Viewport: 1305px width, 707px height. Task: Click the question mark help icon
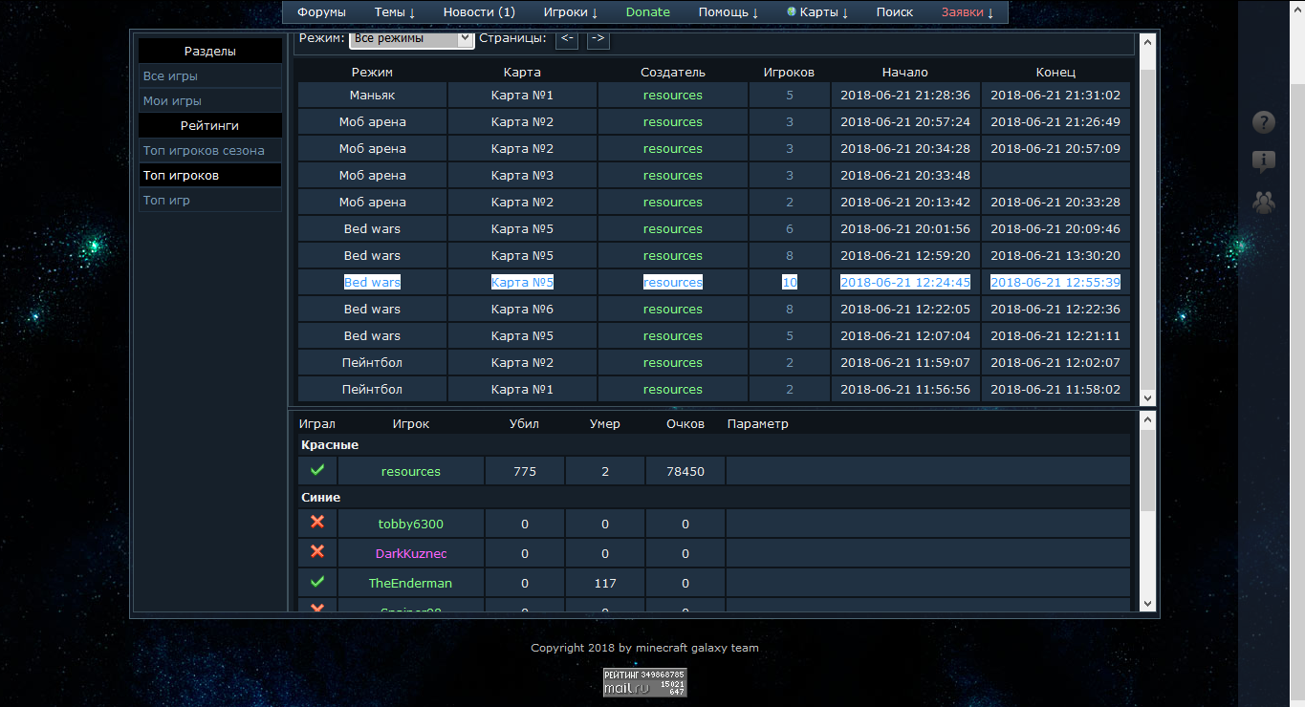pos(1264,122)
